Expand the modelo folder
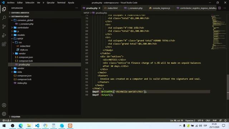Image resolution: width=229 pixels, height=129 pixels. (x=44, y=35)
